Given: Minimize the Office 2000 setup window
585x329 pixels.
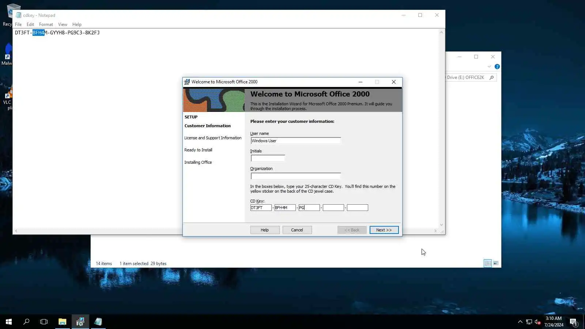Looking at the screenshot, I should pos(361,82).
